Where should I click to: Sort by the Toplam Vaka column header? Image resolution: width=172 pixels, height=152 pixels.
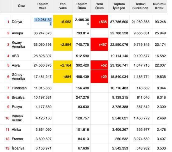click(x=42, y=6)
